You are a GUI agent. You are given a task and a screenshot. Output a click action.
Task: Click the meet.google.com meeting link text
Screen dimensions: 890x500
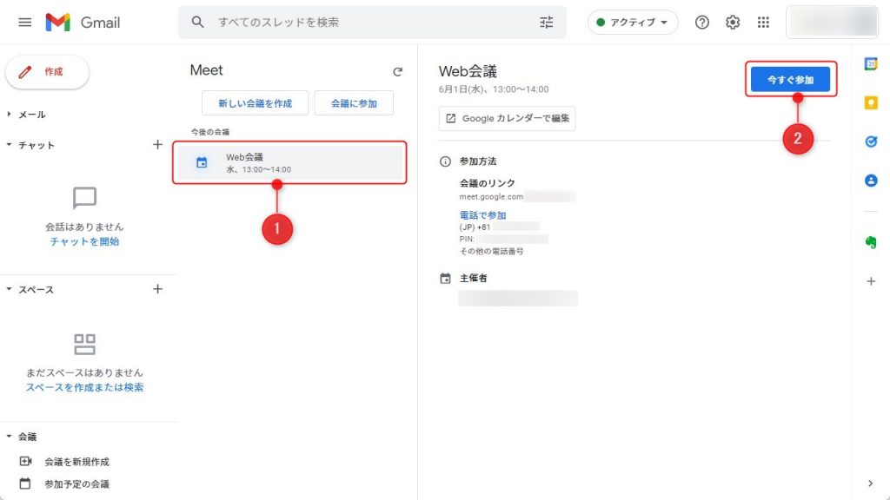tap(491, 197)
